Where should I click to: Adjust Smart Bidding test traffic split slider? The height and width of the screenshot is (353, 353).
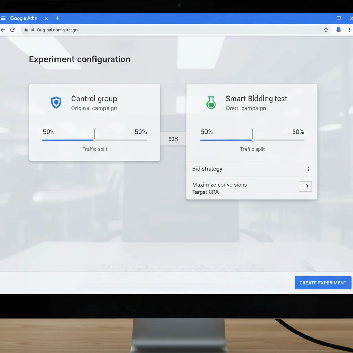click(252, 140)
